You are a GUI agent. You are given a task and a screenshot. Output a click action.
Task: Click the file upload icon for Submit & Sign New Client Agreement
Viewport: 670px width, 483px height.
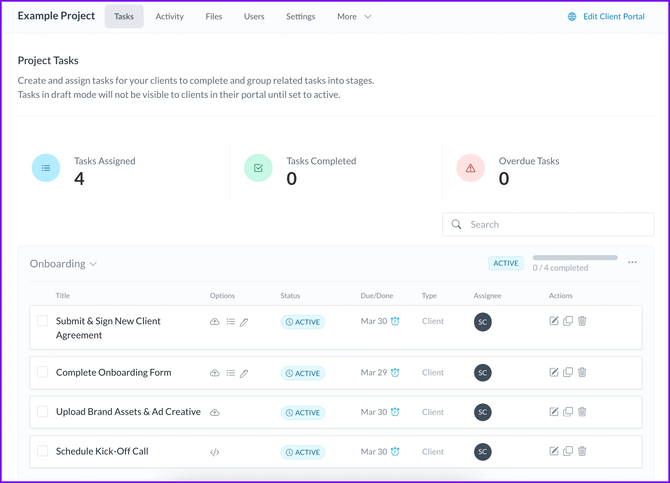coord(215,322)
